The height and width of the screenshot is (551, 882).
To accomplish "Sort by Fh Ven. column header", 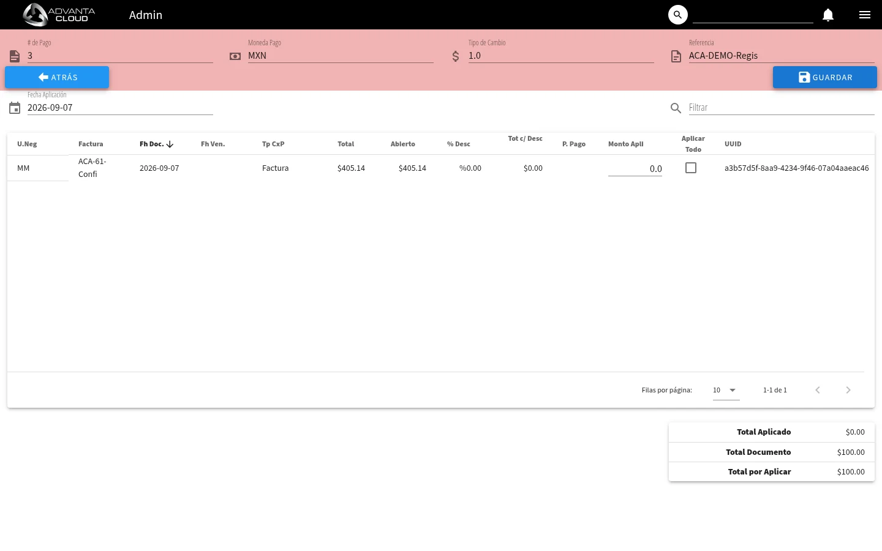I will coord(213,144).
